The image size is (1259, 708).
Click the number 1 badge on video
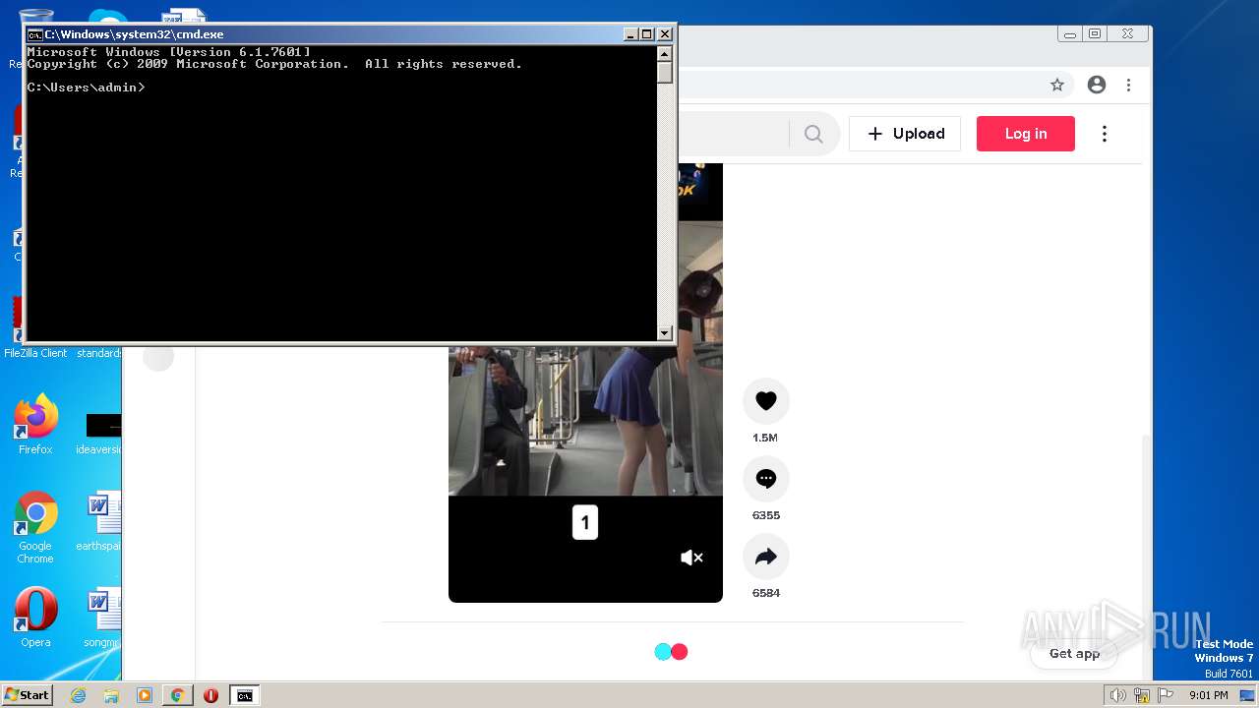pos(585,522)
